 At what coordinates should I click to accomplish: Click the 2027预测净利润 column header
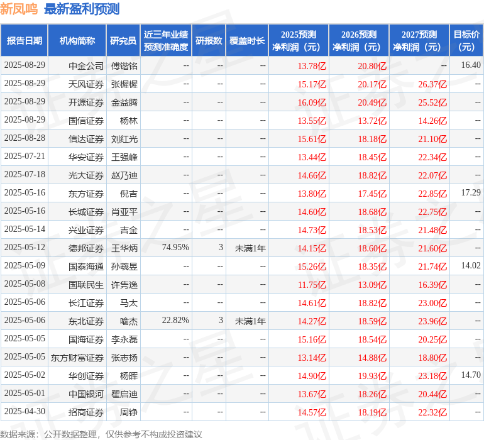coord(419,41)
